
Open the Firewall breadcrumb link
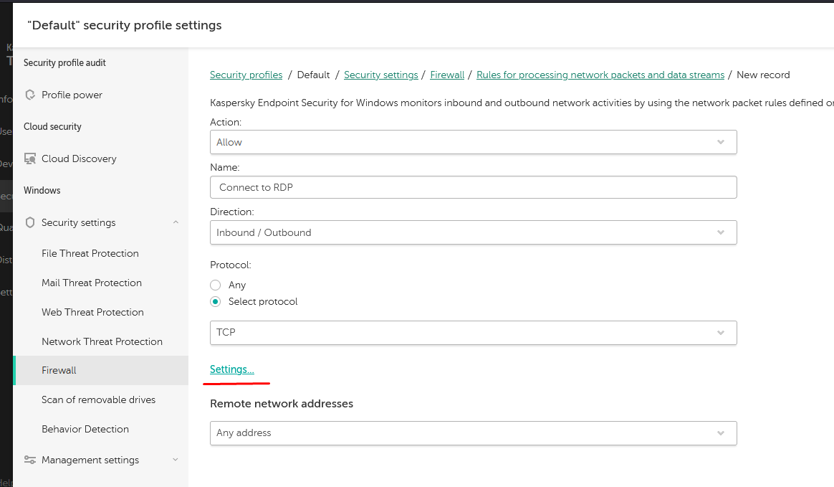tap(447, 75)
